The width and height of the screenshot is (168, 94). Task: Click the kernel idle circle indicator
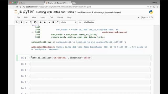[x=152, y=17]
